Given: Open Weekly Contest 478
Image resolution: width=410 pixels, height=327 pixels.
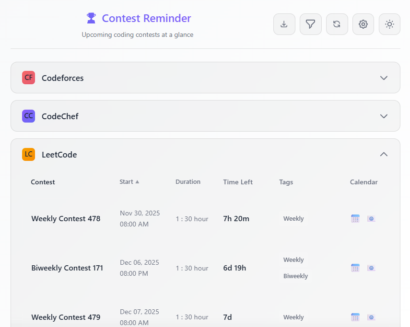Looking at the screenshot, I should click(x=66, y=218).
